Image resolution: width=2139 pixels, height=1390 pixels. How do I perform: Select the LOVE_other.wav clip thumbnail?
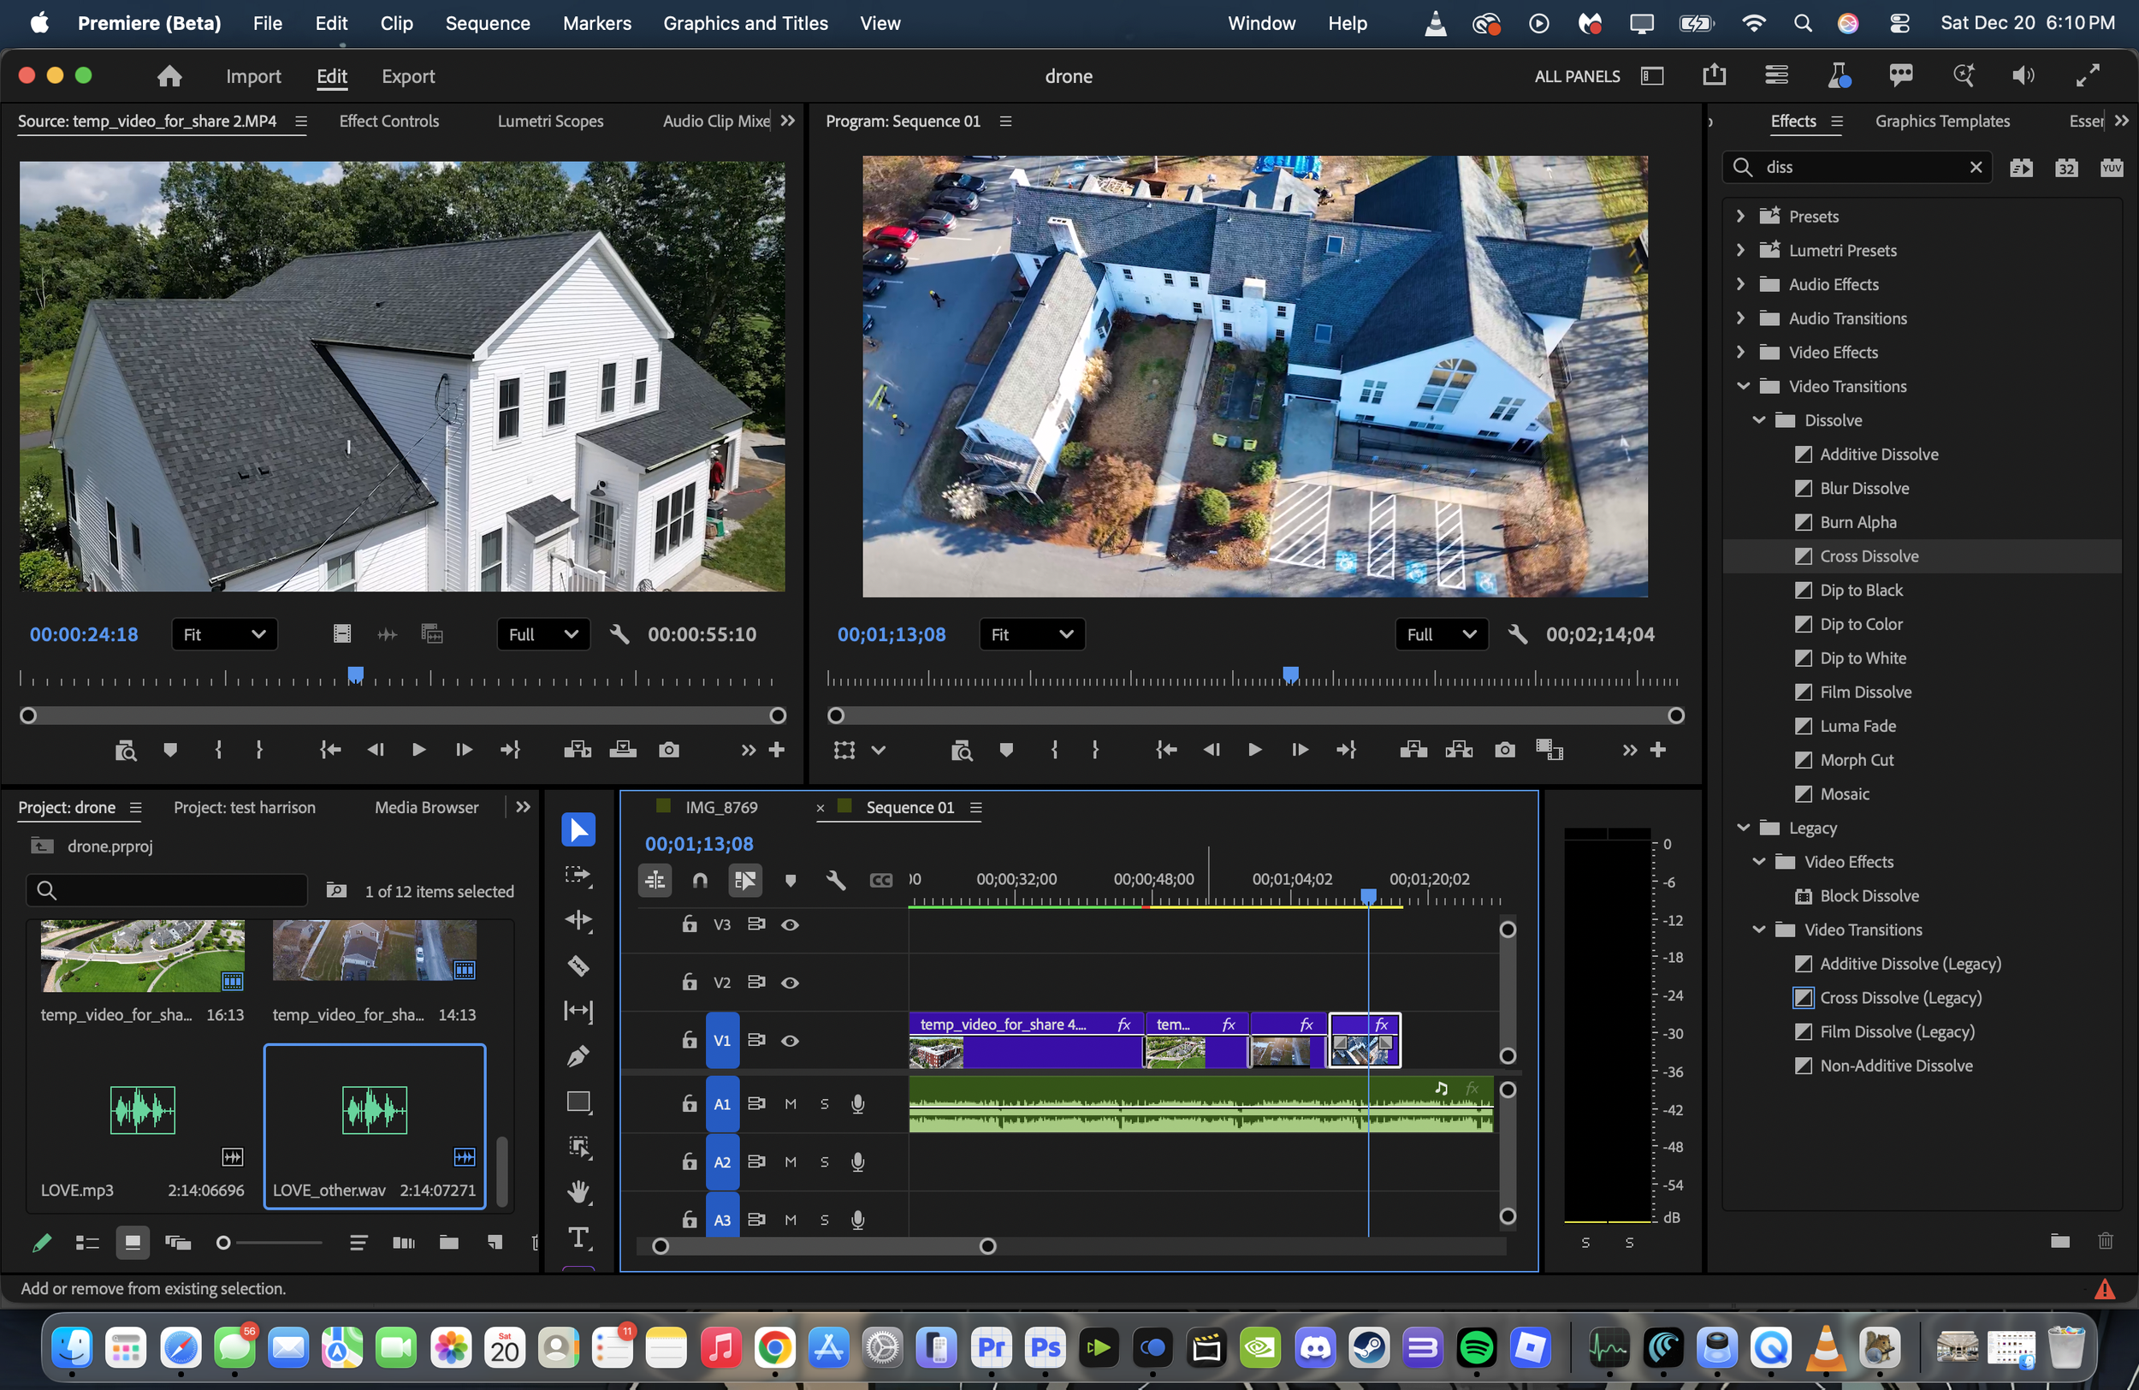click(374, 1109)
